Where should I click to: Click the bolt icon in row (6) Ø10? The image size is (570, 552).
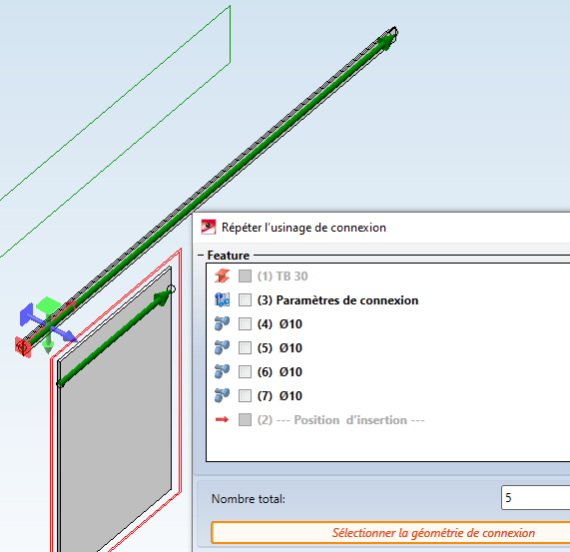[222, 371]
